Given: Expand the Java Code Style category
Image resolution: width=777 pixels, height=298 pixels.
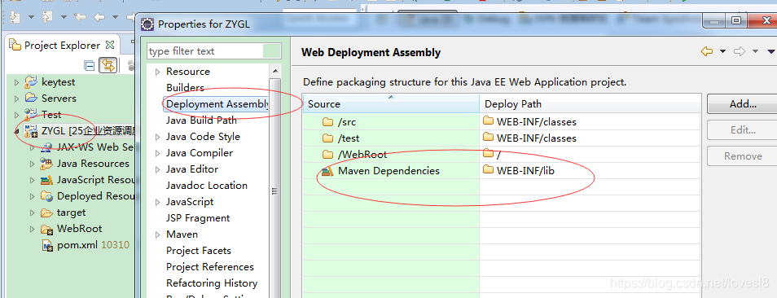Looking at the screenshot, I should [157, 137].
